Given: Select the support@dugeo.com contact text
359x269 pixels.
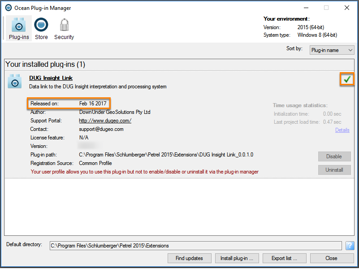Looking at the screenshot, I should [101, 129].
